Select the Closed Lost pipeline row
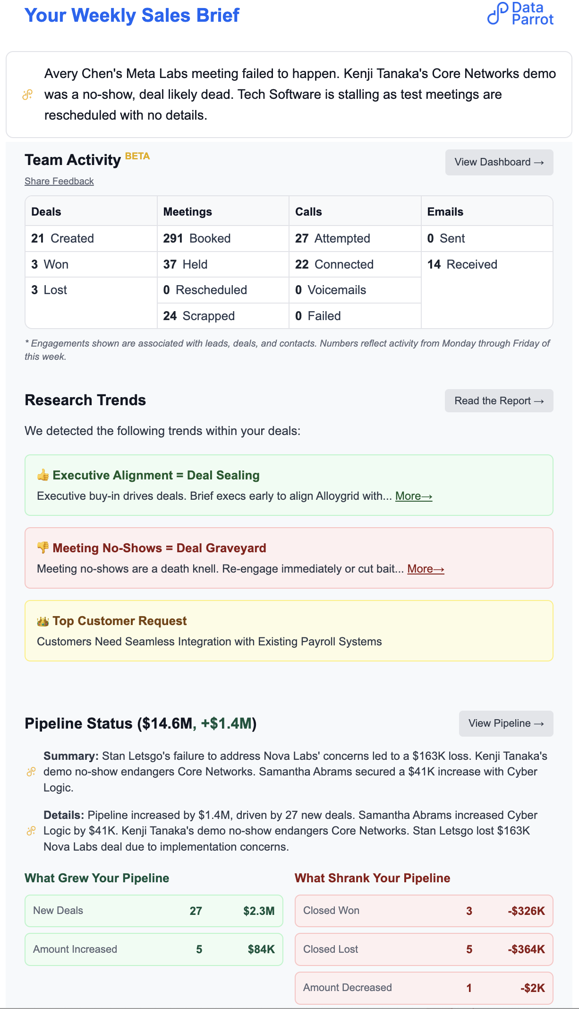This screenshot has height=1009, width=579. pyautogui.click(x=424, y=949)
